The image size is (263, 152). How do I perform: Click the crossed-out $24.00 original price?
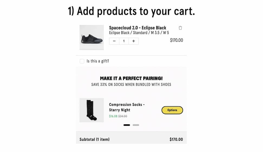click(123, 116)
